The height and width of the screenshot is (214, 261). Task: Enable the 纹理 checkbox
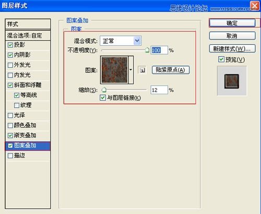click(17, 105)
